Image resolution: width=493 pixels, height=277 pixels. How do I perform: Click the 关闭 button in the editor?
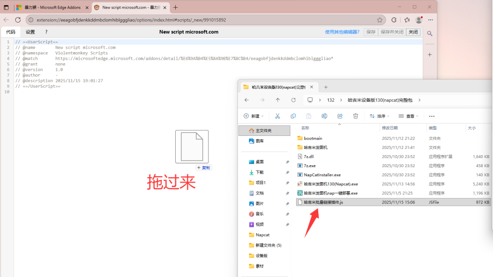click(x=413, y=32)
